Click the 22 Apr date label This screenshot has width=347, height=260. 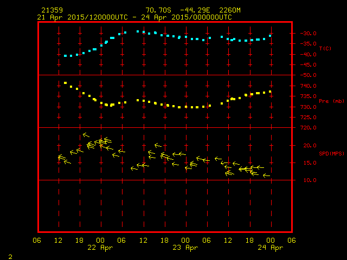(100, 248)
